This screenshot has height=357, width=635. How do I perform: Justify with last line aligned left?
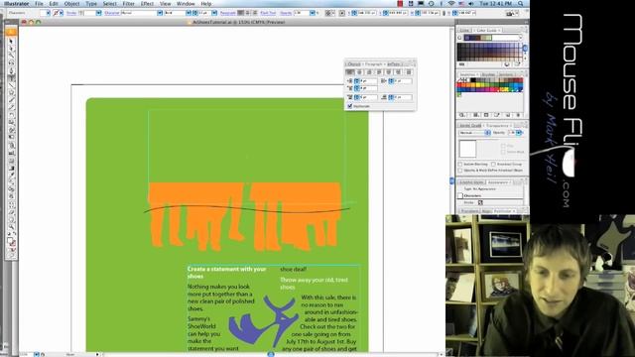[379, 72]
